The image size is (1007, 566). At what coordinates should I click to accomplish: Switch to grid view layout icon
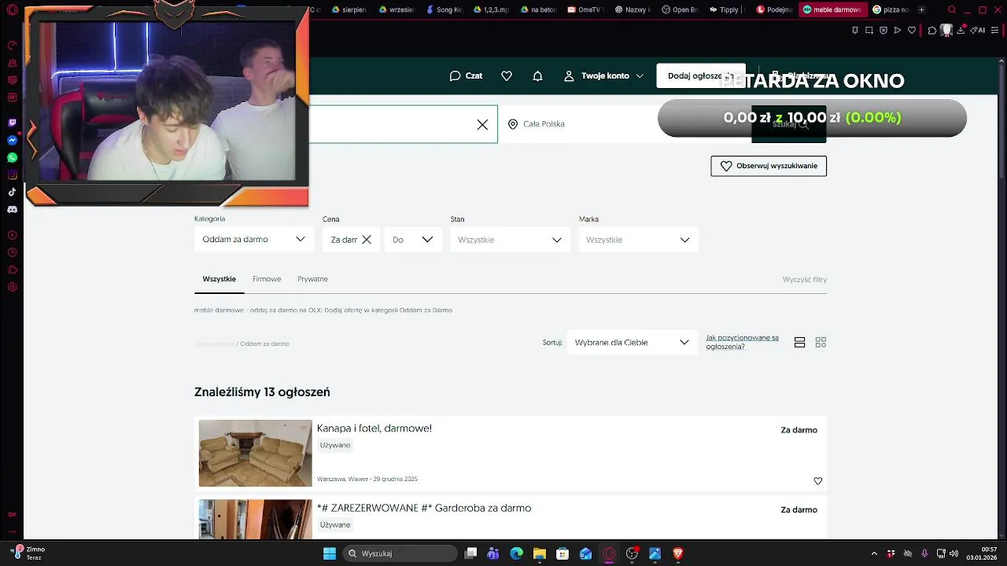[x=821, y=343]
